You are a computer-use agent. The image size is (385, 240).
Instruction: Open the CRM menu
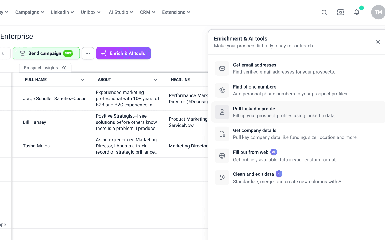pos(148,12)
